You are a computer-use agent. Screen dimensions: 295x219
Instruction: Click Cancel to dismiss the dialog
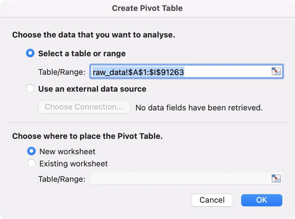212,200
